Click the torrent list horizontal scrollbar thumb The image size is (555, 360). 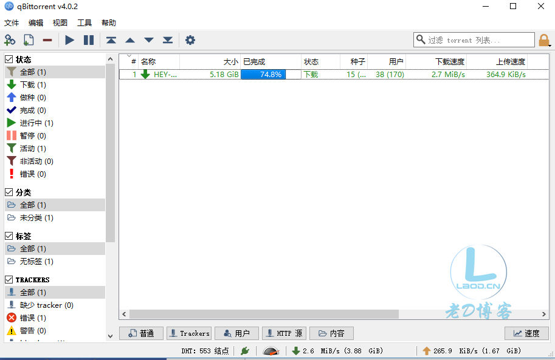(264, 314)
